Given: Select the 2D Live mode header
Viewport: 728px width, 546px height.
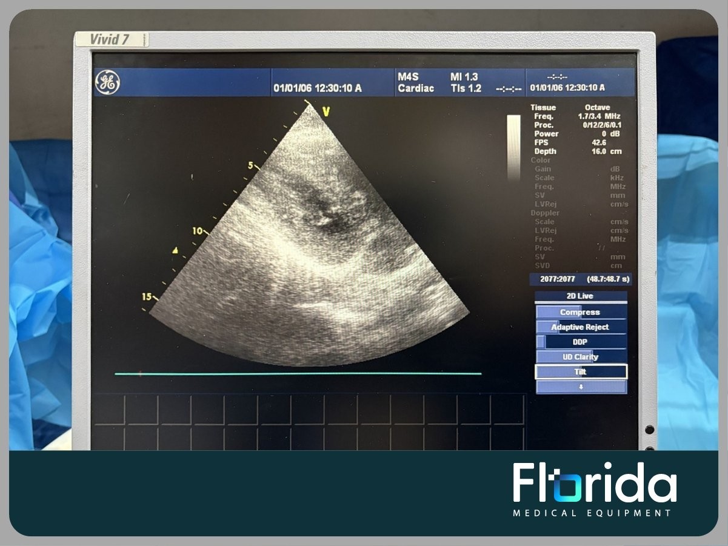Looking at the screenshot, I should [580, 296].
